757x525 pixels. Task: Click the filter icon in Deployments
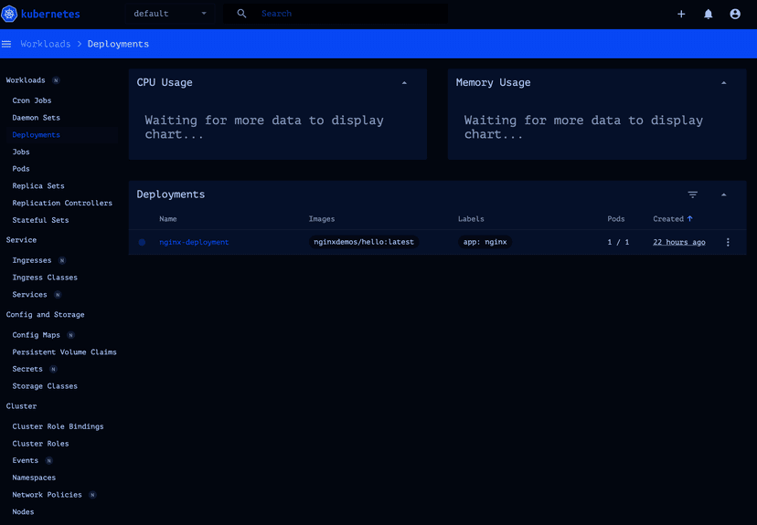pos(693,194)
